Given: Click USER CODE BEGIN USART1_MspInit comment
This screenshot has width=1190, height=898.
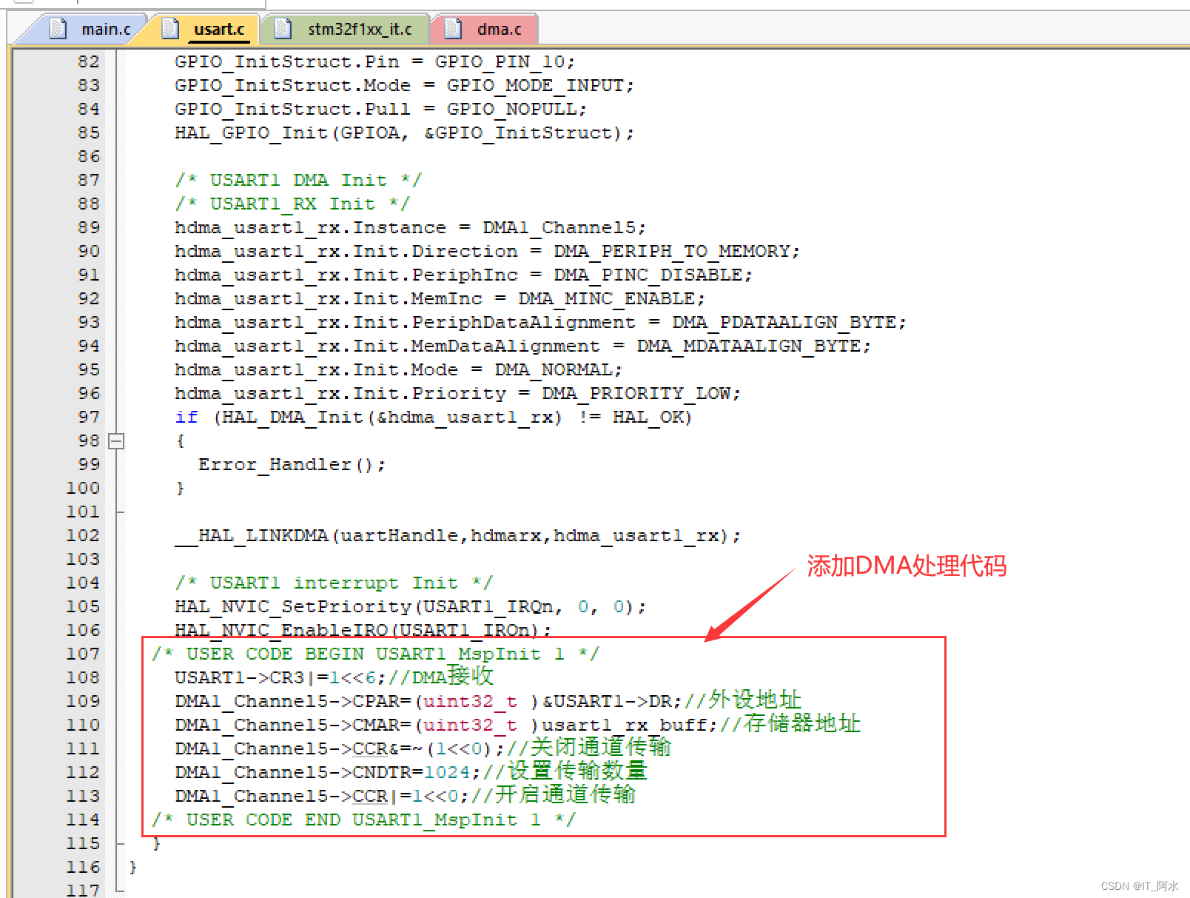Looking at the screenshot, I should click(x=375, y=654).
